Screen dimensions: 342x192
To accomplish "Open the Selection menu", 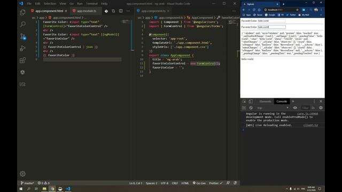I will pos(50,4).
